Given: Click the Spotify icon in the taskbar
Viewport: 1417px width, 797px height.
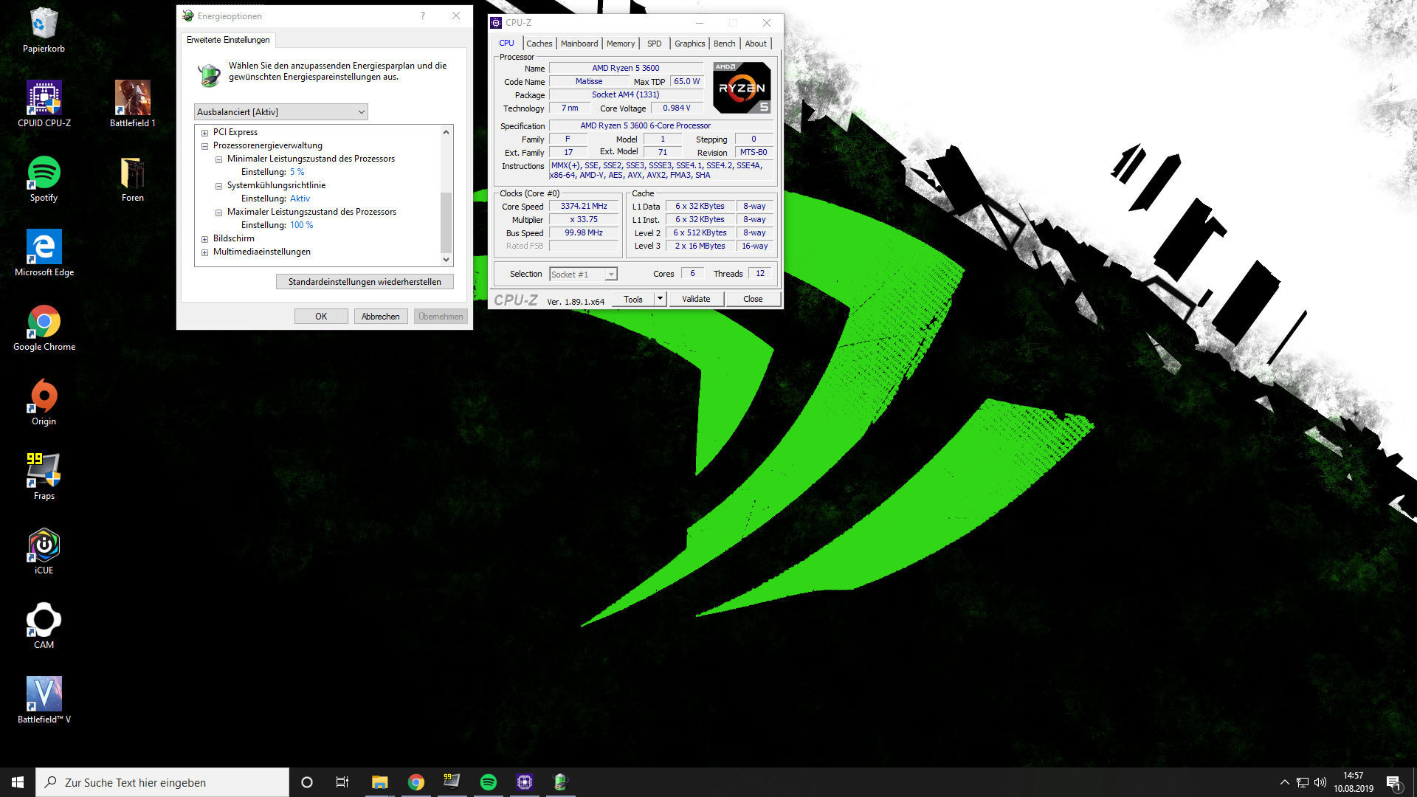Looking at the screenshot, I should (489, 782).
